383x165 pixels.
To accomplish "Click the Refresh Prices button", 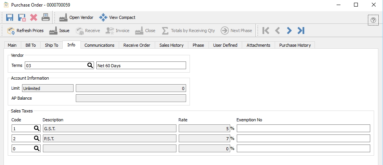I will pyautogui.click(x=26, y=31).
